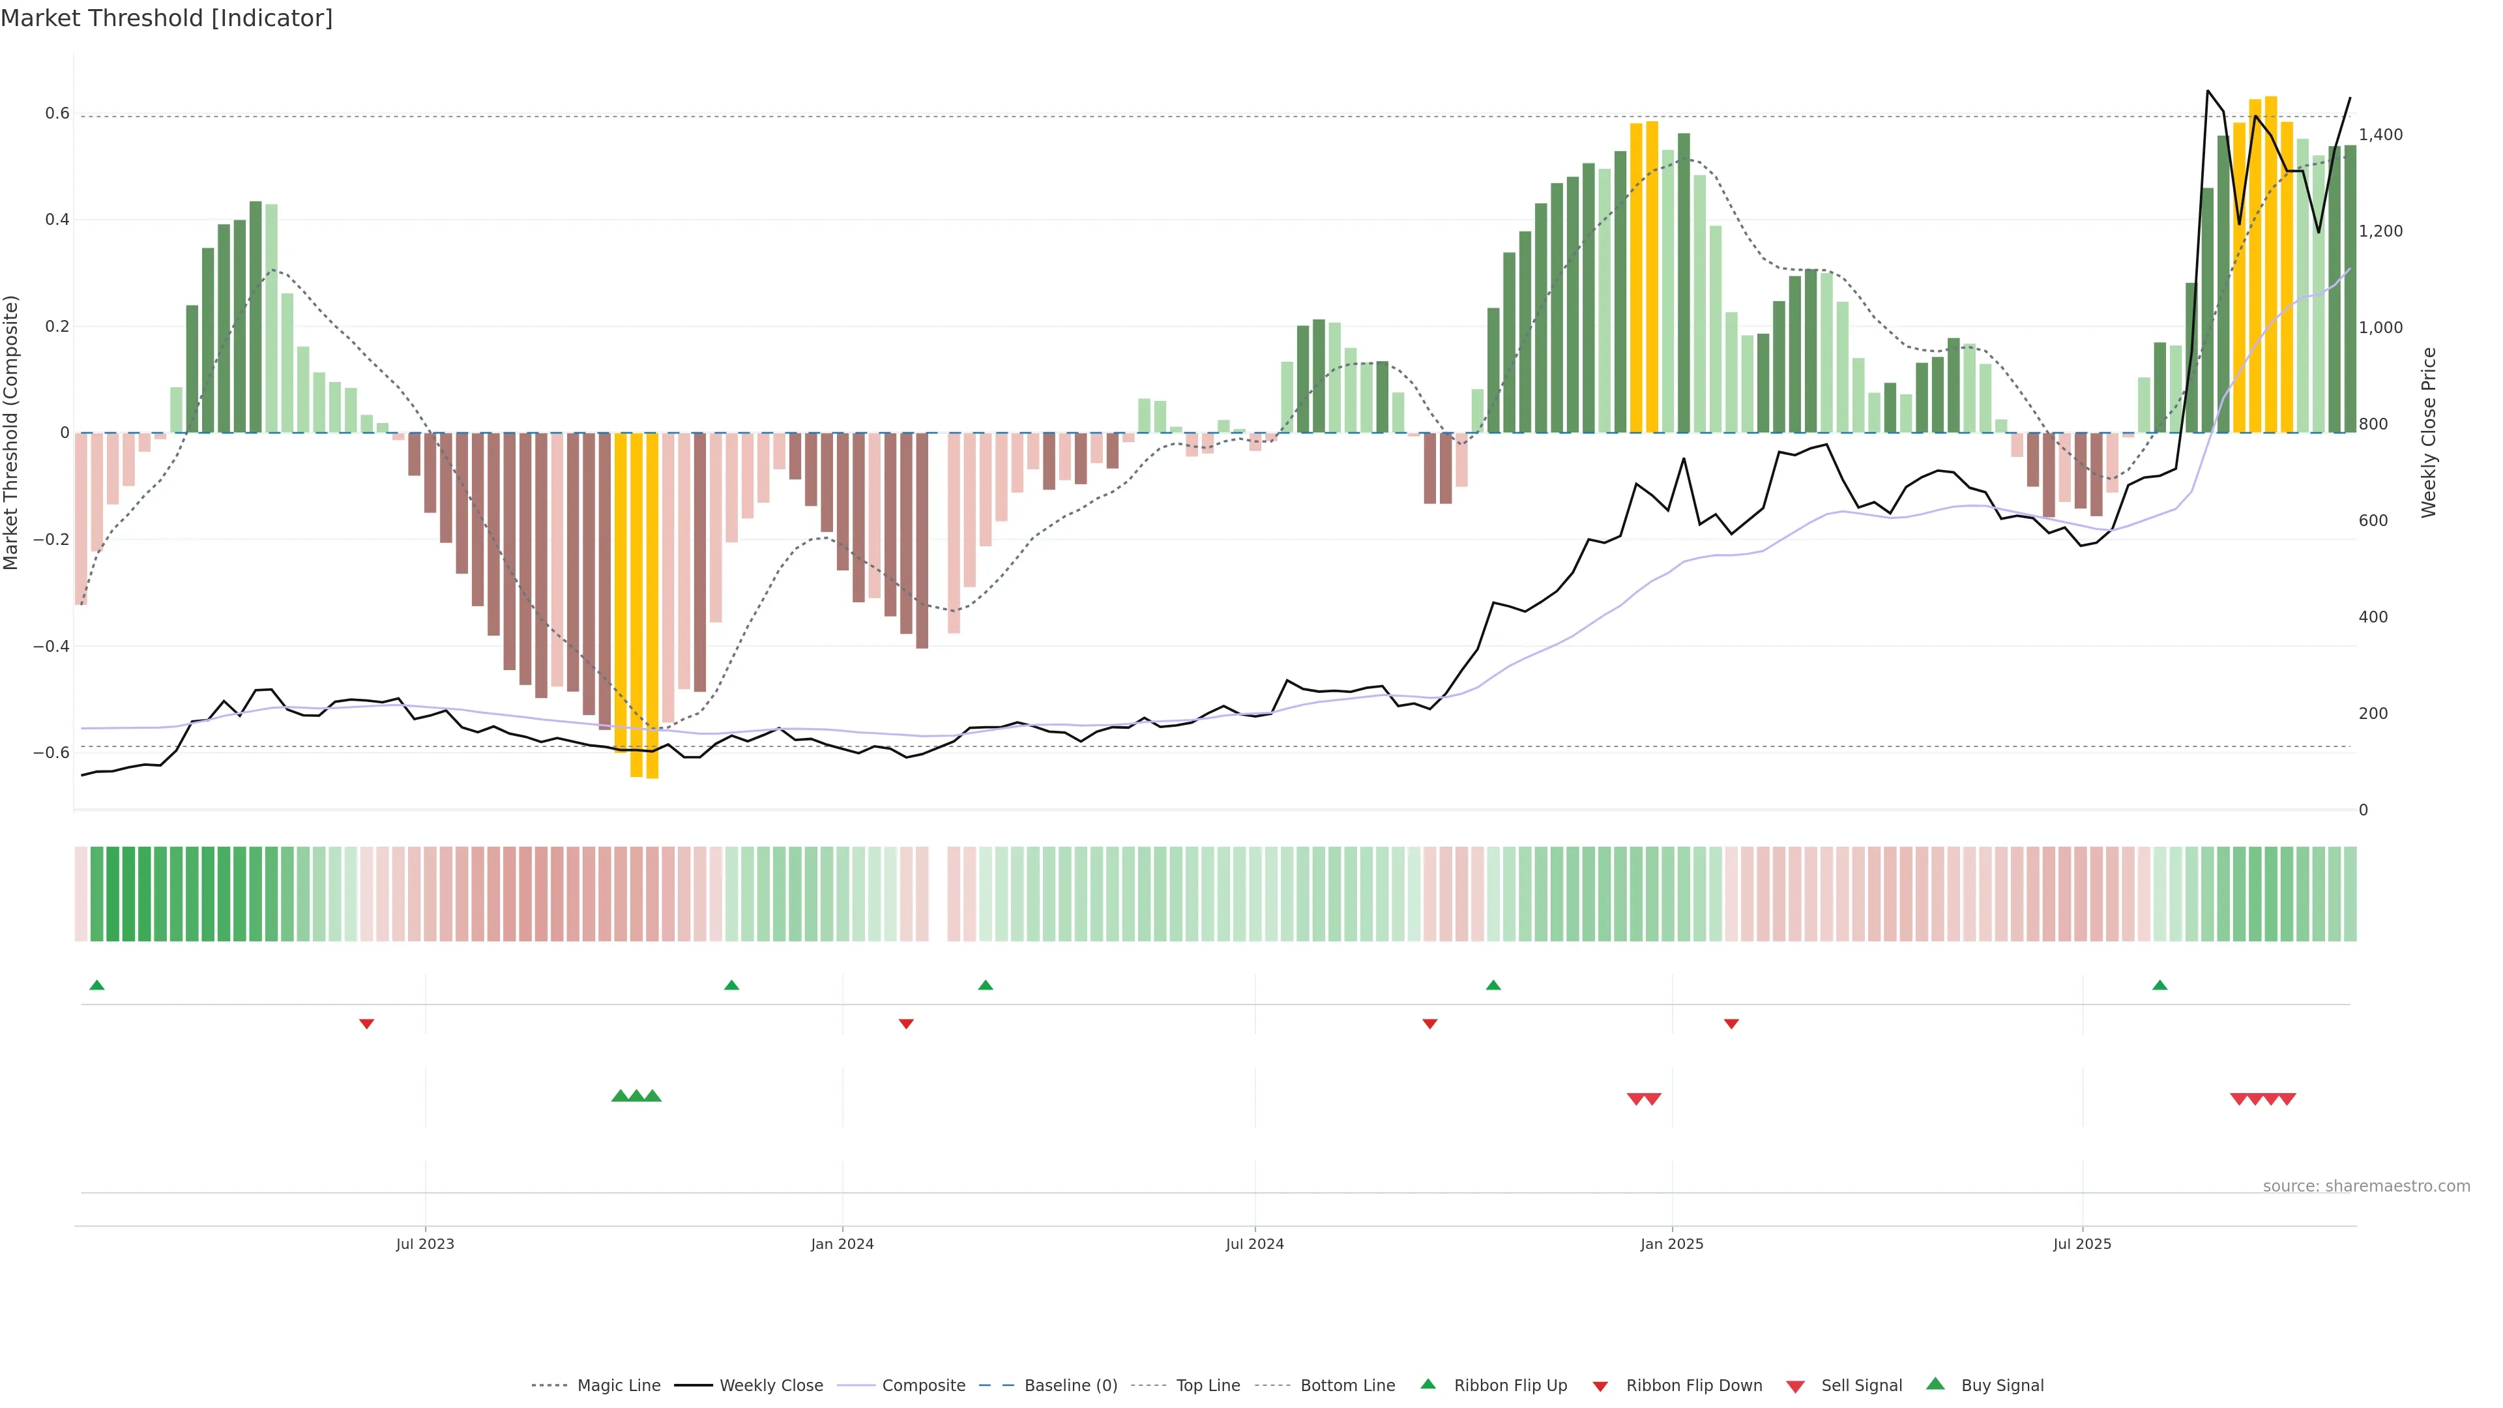Image resolution: width=2503 pixels, height=1408 pixels.
Task: Click the Market Threshold [Indicator] chart title
Action: (166, 18)
